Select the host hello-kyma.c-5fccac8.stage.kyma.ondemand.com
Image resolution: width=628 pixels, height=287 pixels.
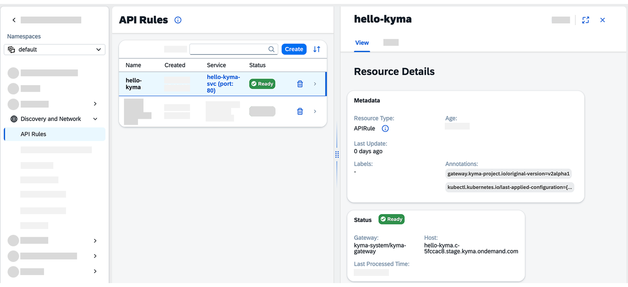(471, 249)
